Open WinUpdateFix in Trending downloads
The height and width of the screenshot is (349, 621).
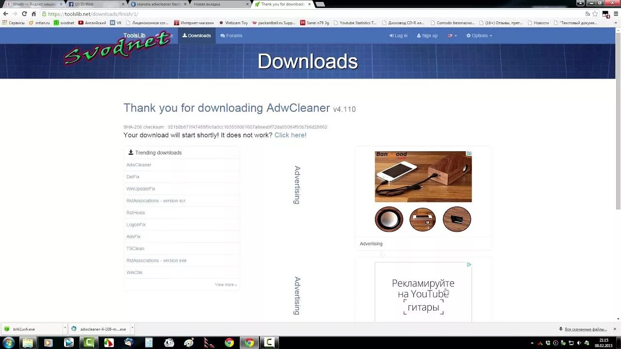(x=182, y=189)
